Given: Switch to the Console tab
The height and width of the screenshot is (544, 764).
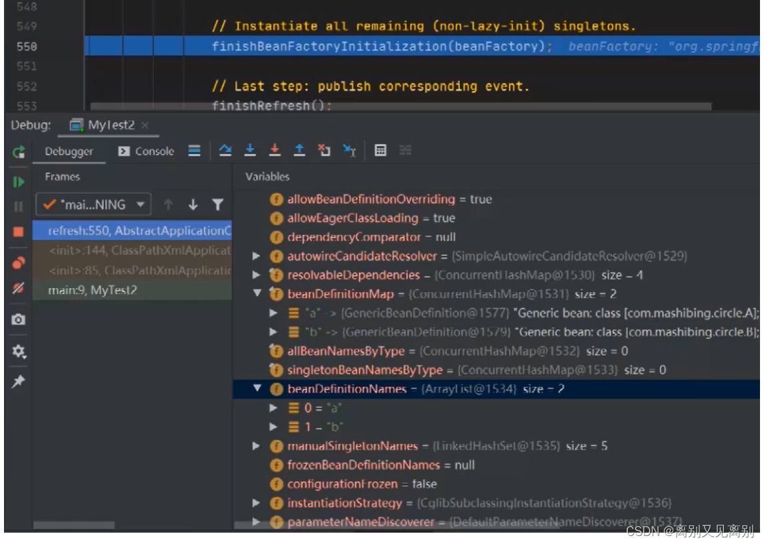Looking at the screenshot, I should 146,151.
